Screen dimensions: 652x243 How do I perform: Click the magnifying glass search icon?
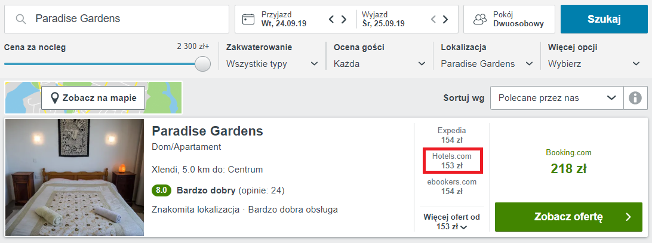point(21,19)
